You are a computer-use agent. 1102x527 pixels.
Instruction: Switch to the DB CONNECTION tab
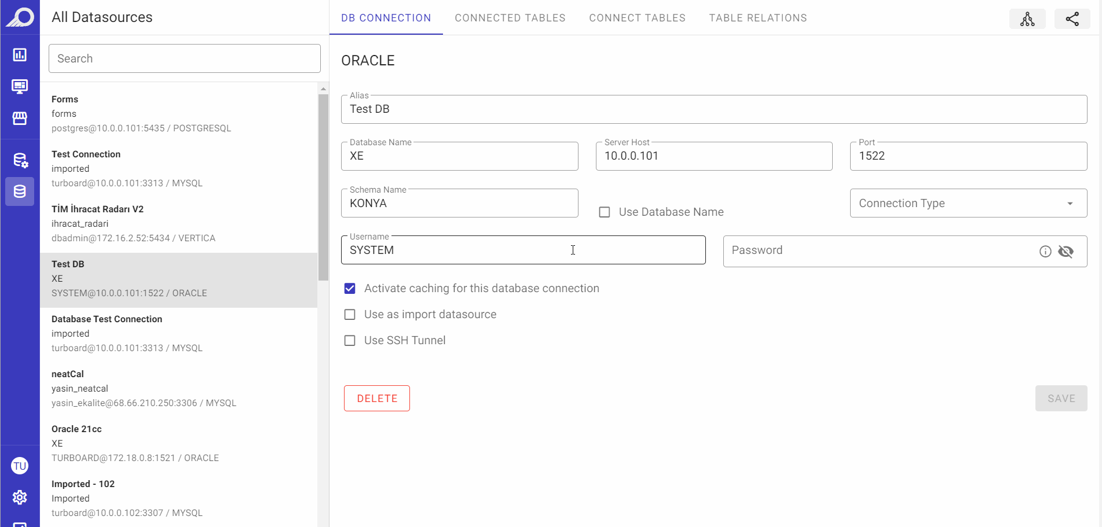pyautogui.click(x=386, y=18)
